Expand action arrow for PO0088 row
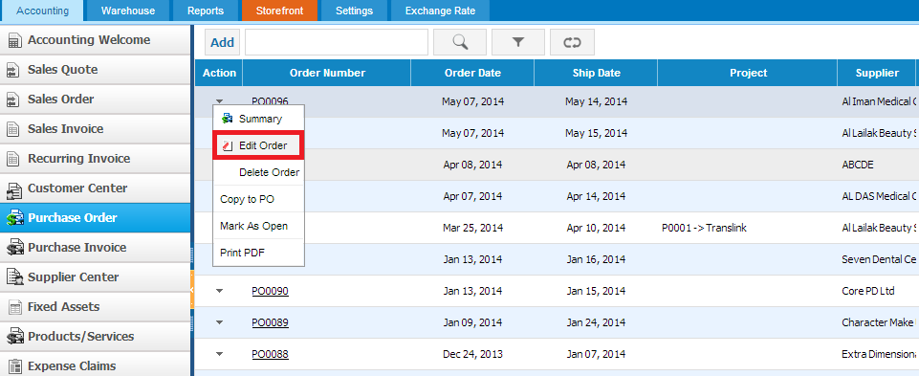919x376 pixels. [x=220, y=354]
